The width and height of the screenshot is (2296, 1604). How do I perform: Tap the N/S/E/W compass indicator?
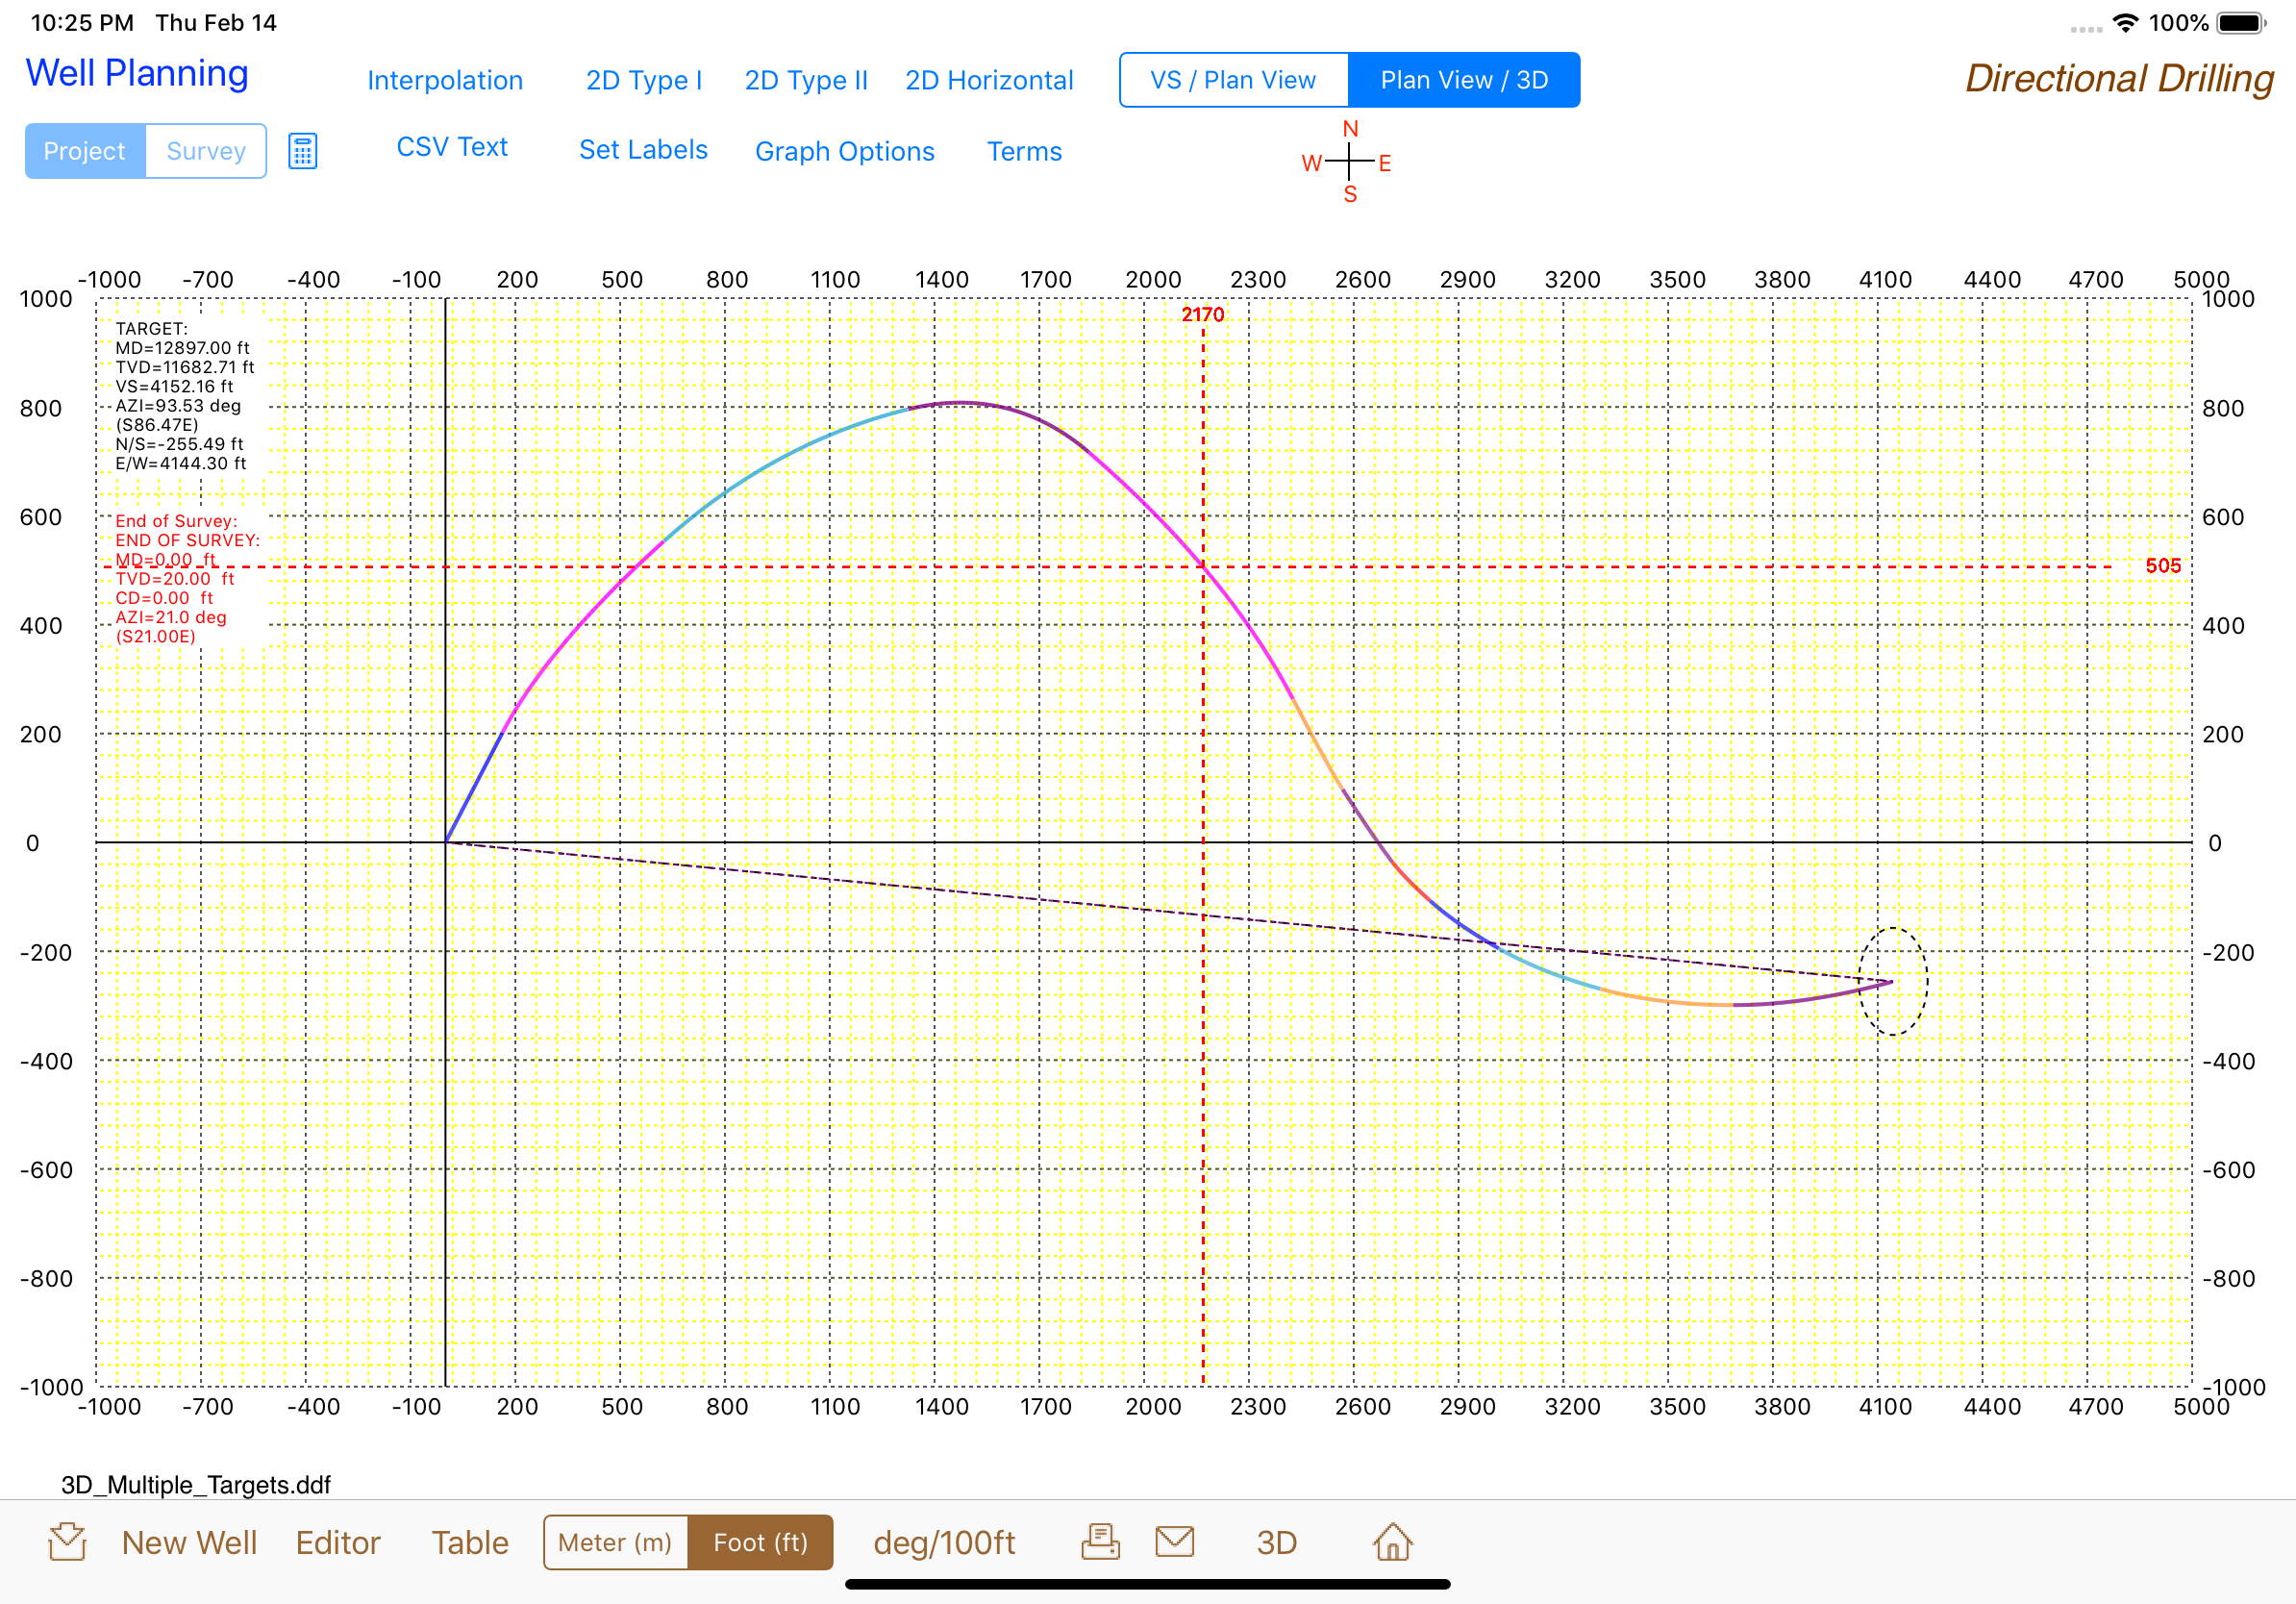coord(1349,161)
